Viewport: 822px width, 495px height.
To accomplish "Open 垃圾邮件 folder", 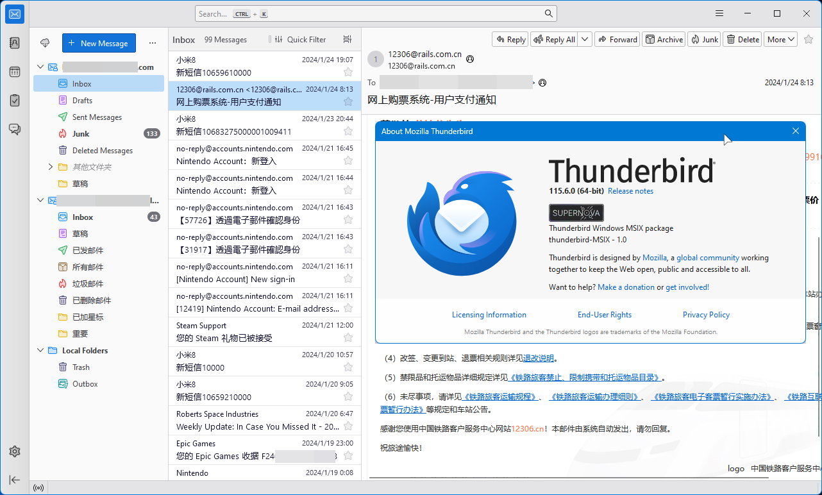I will click(99, 283).
